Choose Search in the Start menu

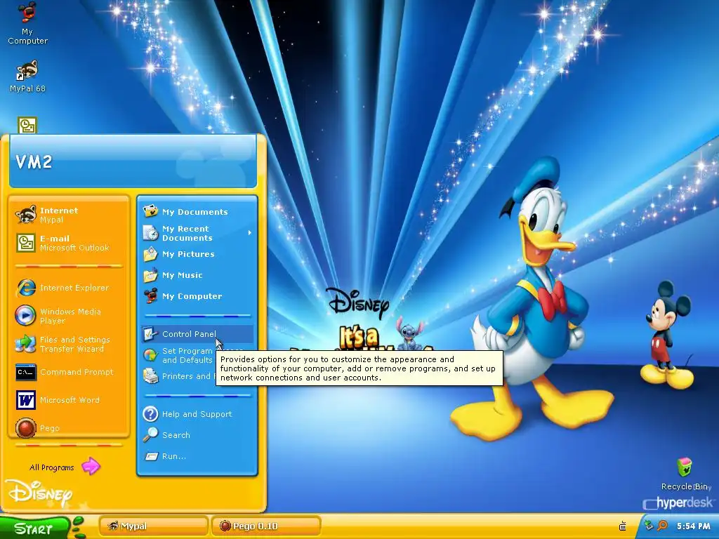(197, 435)
